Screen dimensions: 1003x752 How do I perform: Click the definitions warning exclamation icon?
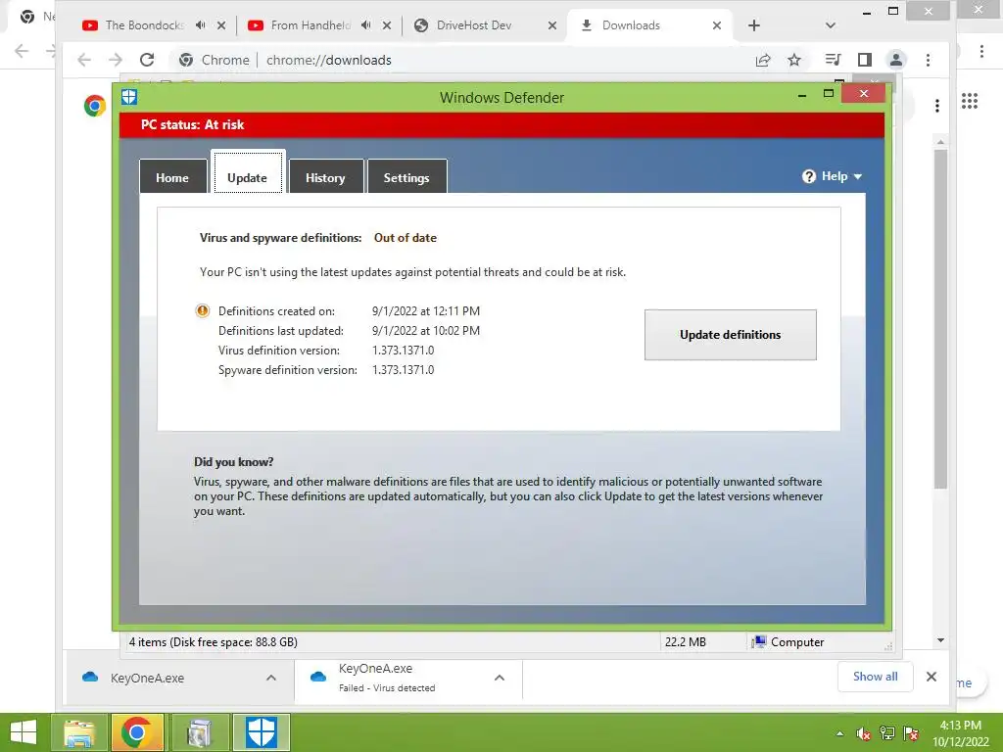click(202, 310)
